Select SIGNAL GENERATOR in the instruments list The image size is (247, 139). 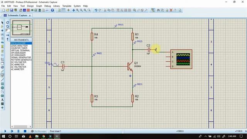pyautogui.click(x=21, y=58)
